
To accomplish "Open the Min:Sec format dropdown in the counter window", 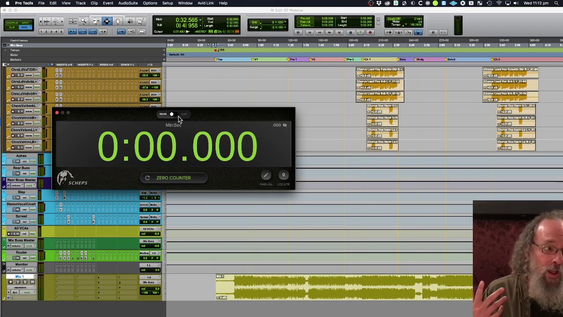I will point(173,125).
